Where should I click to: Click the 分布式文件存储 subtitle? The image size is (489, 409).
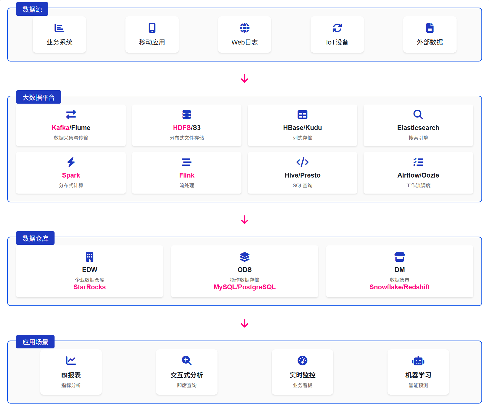187,138
